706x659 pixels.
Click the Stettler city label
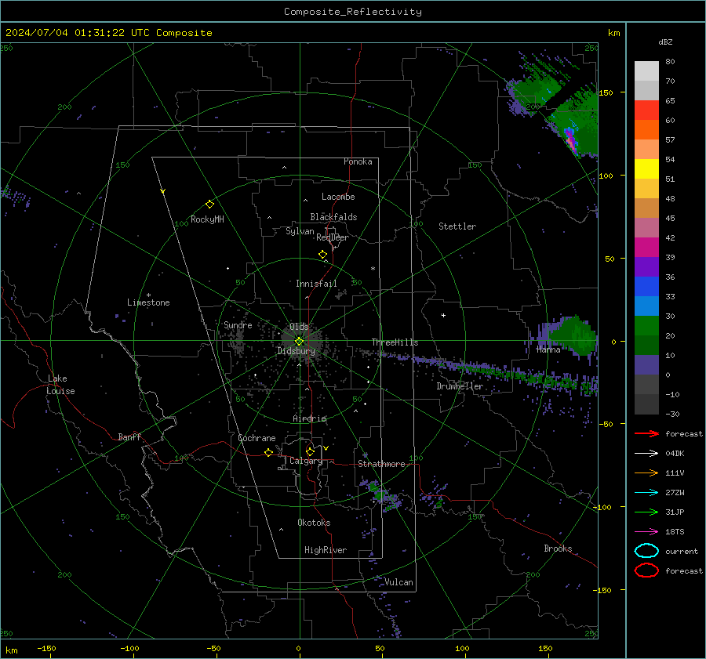click(457, 226)
